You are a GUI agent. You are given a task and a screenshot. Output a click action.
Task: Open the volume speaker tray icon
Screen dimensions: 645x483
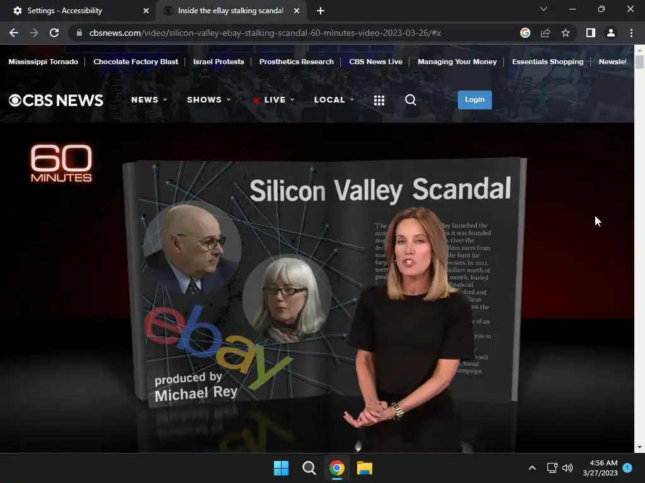point(568,468)
